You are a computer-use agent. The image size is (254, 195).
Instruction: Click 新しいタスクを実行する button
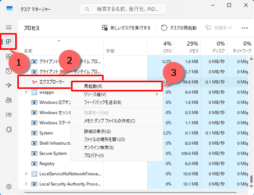point(126,28)
